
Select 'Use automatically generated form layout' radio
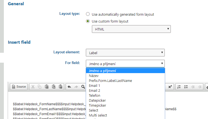click(x=88, y=14)
